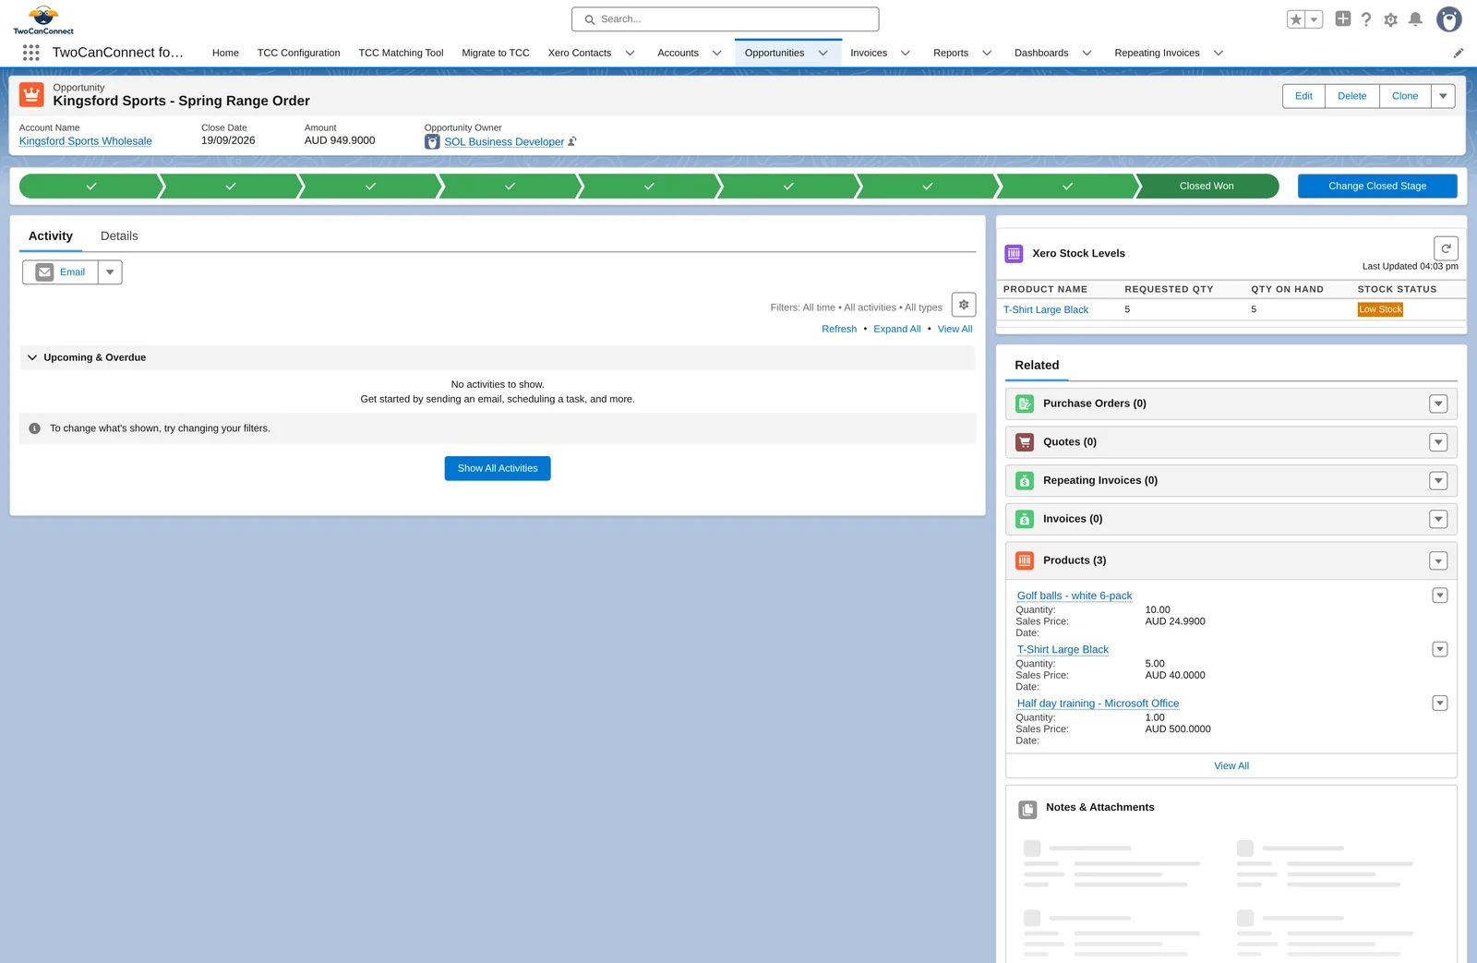
Task: Open the T-Shirt Large Black product row actions dropdown
Action: [1439, 649]
